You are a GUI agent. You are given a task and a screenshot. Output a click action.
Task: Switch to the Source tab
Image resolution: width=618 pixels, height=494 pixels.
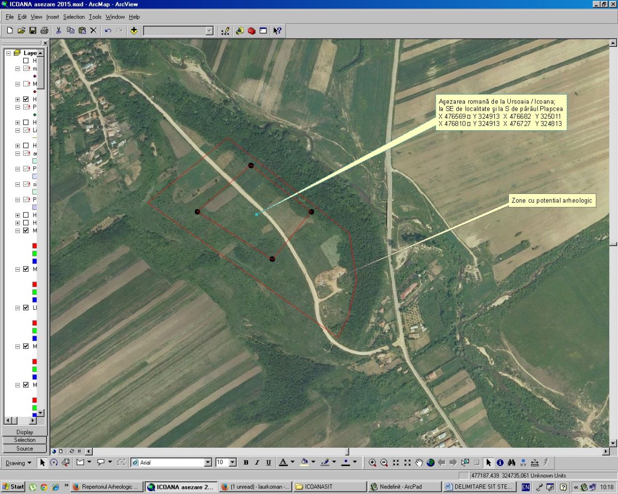pos(25,448)
